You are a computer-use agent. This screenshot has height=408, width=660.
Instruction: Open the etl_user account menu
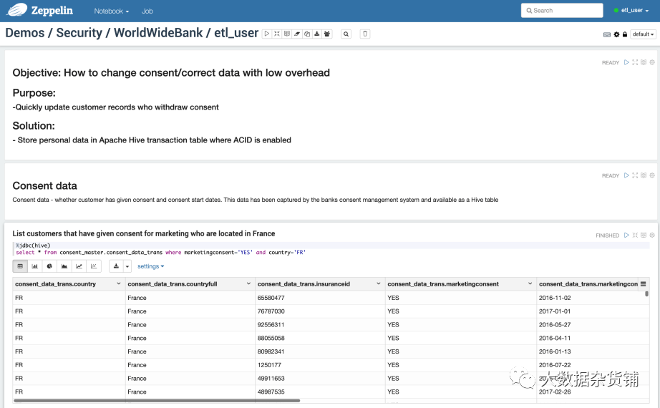tap(634, 10)
